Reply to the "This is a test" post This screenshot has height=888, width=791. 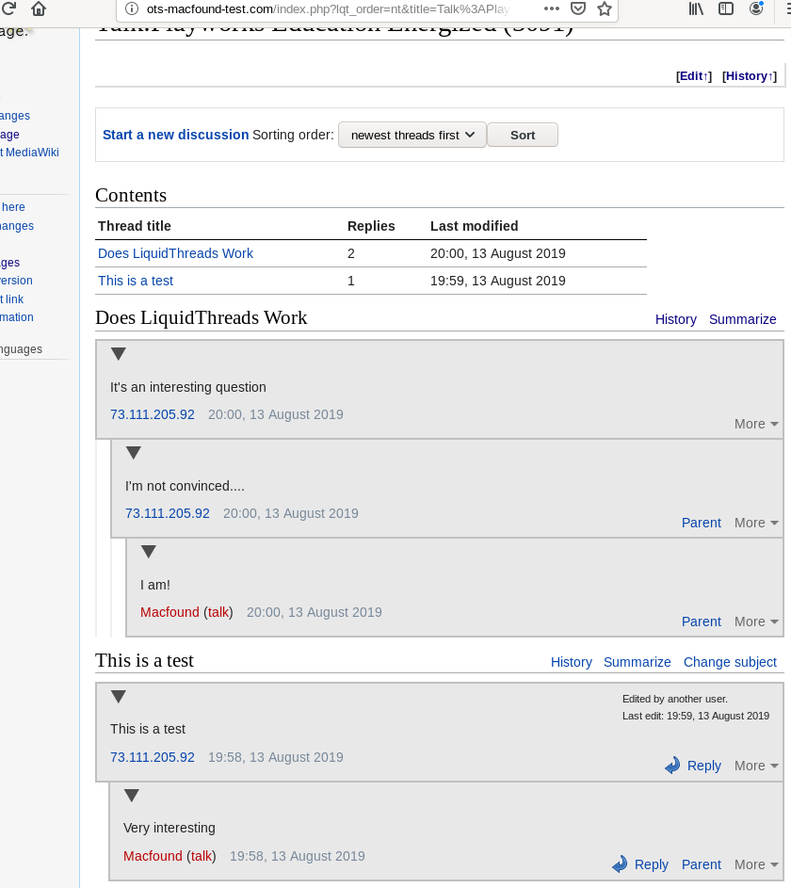coord(694,766)
